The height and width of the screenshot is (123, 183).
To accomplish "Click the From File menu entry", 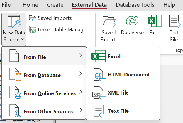I will pyautogui.click(x=44, y=56).
